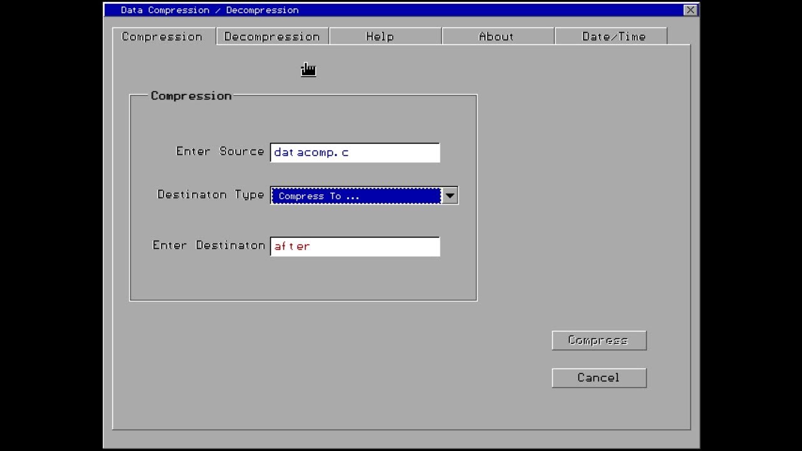
Task: Click the 'Enter Source' label
Action: (220, 152)
